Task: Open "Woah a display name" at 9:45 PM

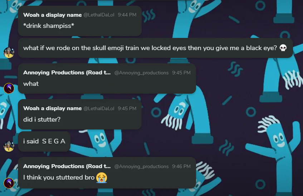Action: tap(52, 108)
